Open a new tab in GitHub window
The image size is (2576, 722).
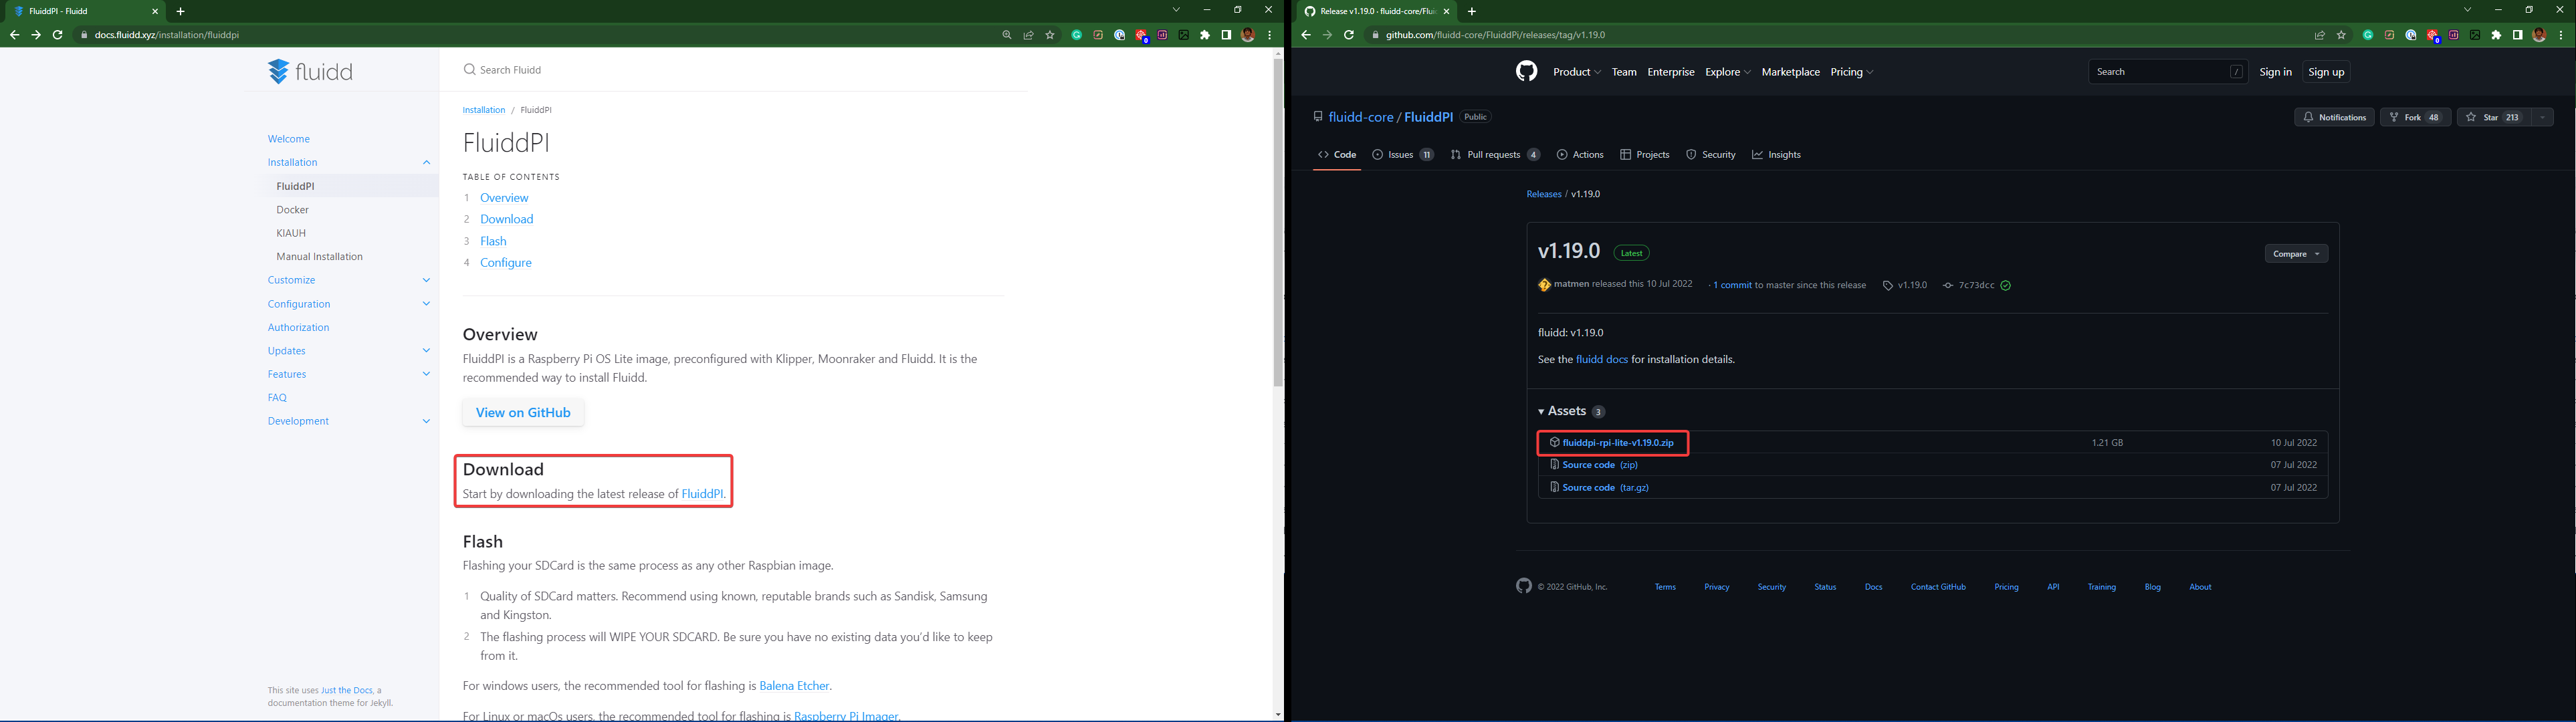pos(1472,11)
